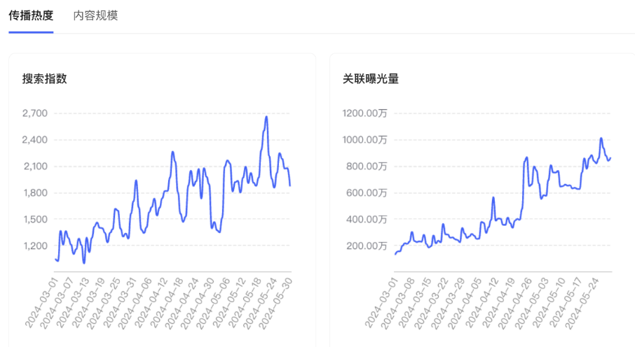635x347 pixels.
Task: Select the highest peak of the 关联曝光量 line
Action: [601, 139]
